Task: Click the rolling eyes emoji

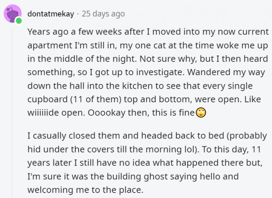Action: 201,113
